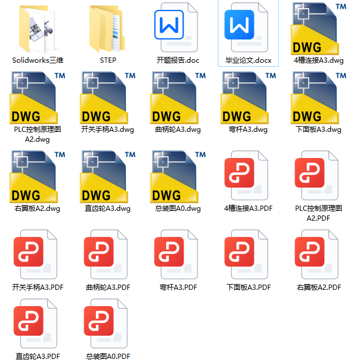Select the 4槽连接A3.dwg file icon

pyautogui.click(x=318, y=29)
